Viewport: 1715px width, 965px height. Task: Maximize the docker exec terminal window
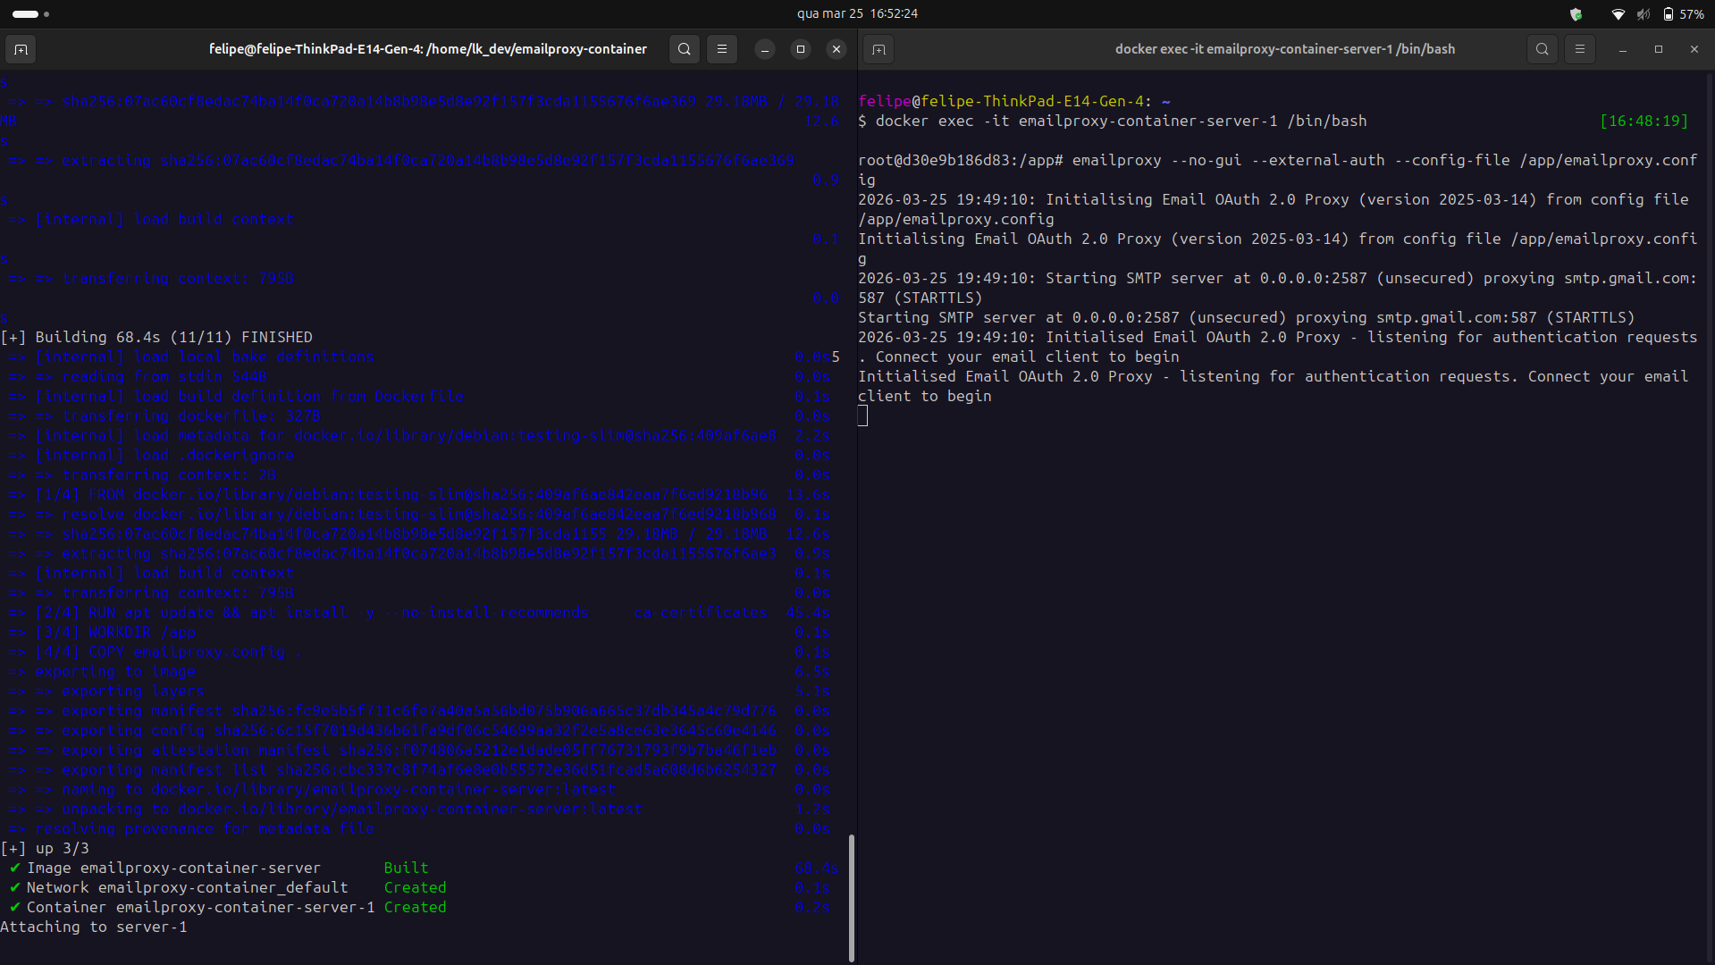[x=1659, y=49]
